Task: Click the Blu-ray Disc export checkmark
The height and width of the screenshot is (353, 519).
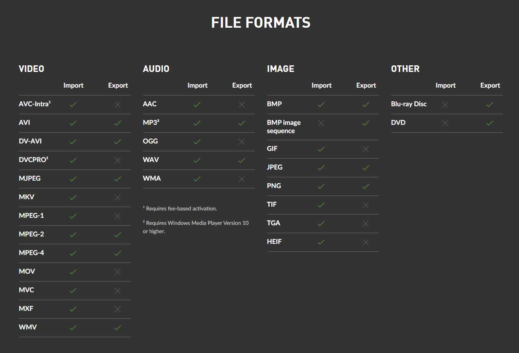Action: pyautogui.click(x=490, y=105)
